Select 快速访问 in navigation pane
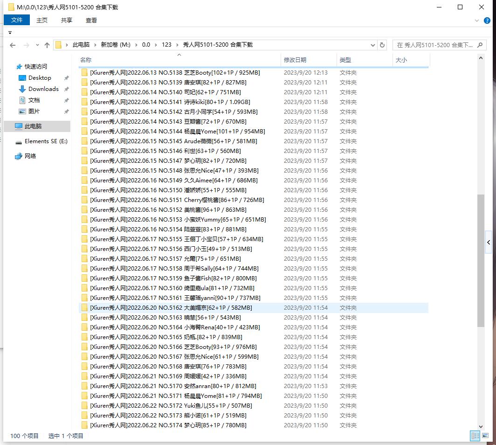Image resolution: width=496 pixels, height=445 pixels. click(36, 66)
